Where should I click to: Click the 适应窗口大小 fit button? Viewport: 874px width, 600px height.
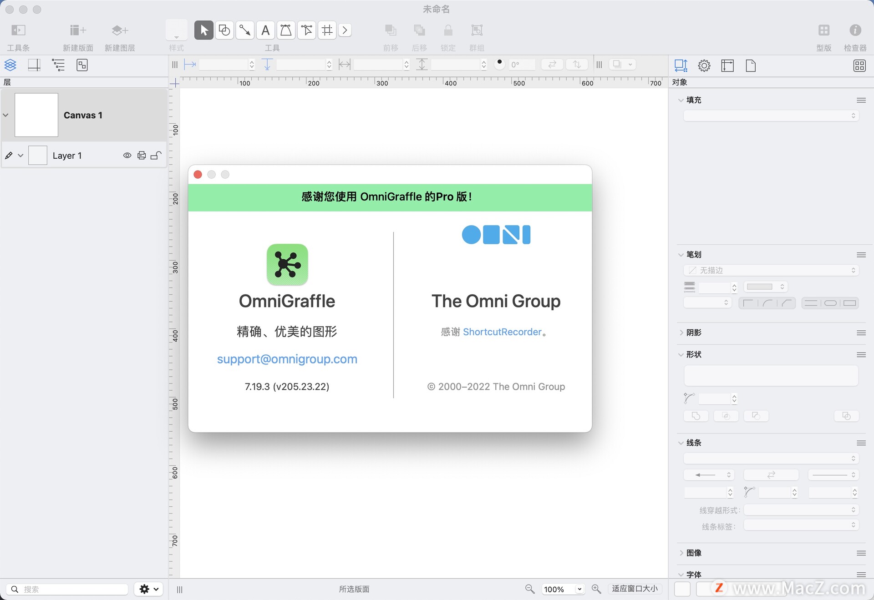coord(635,589)
